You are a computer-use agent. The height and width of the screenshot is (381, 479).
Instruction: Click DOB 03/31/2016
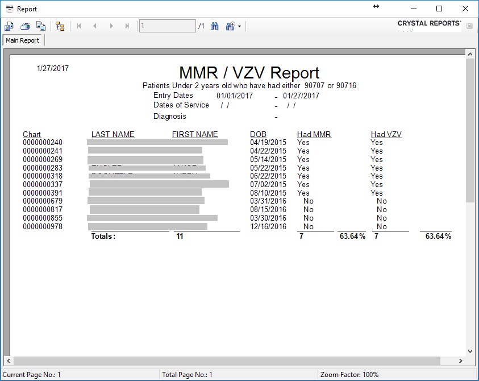pos(268,201)
